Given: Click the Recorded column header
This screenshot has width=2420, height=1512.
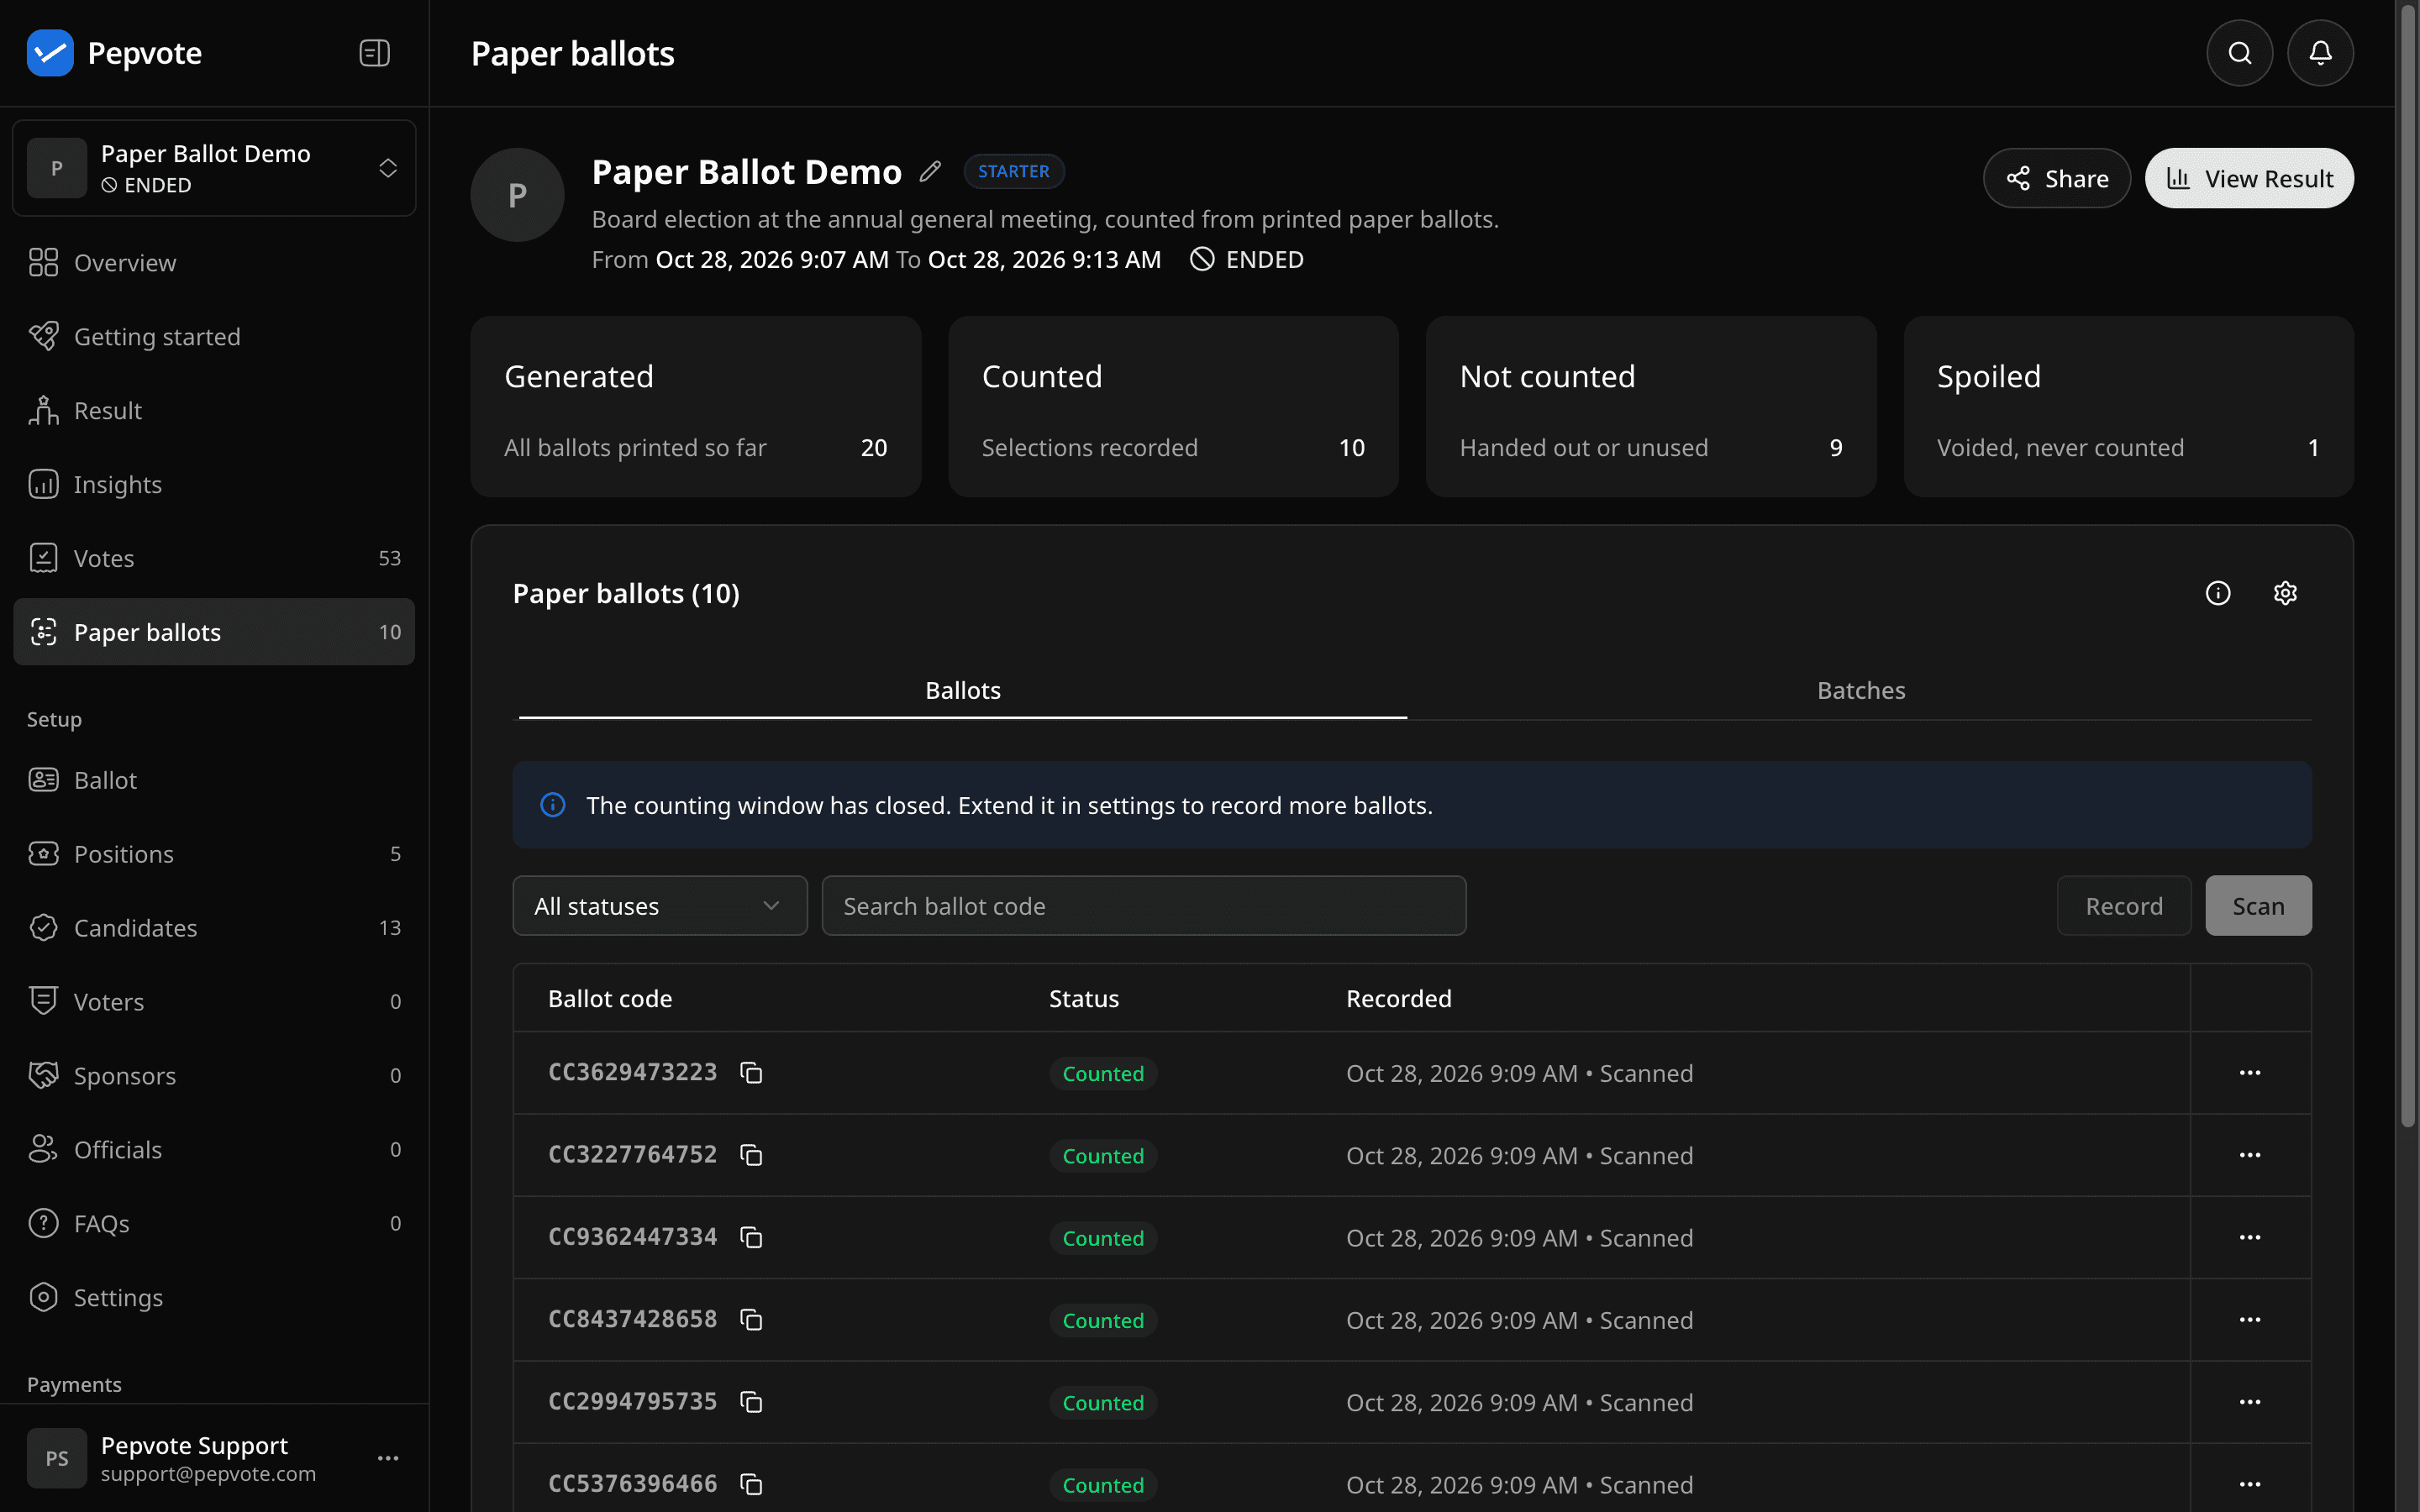Looking at the screenshot, I should coord(1398,998).
